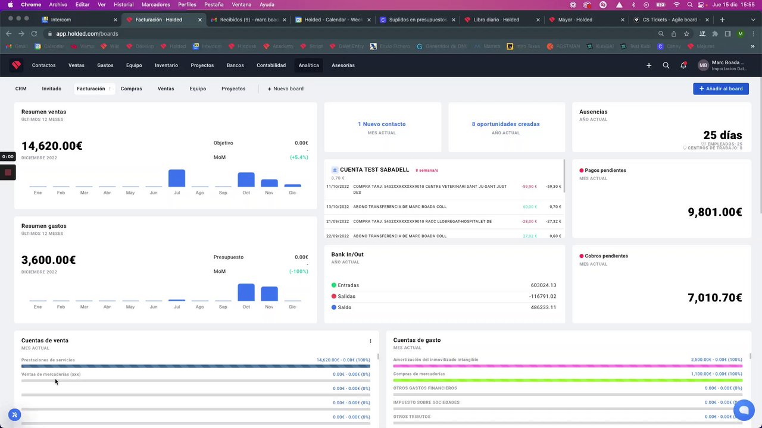Open the Postman bookmark
This screenshot has height=428, width=762.
click(563, 46)
